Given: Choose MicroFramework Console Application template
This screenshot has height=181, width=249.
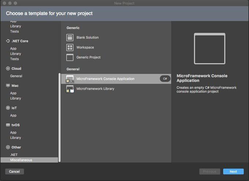Looking at the screenshot, I should click(x=116, y=79).
